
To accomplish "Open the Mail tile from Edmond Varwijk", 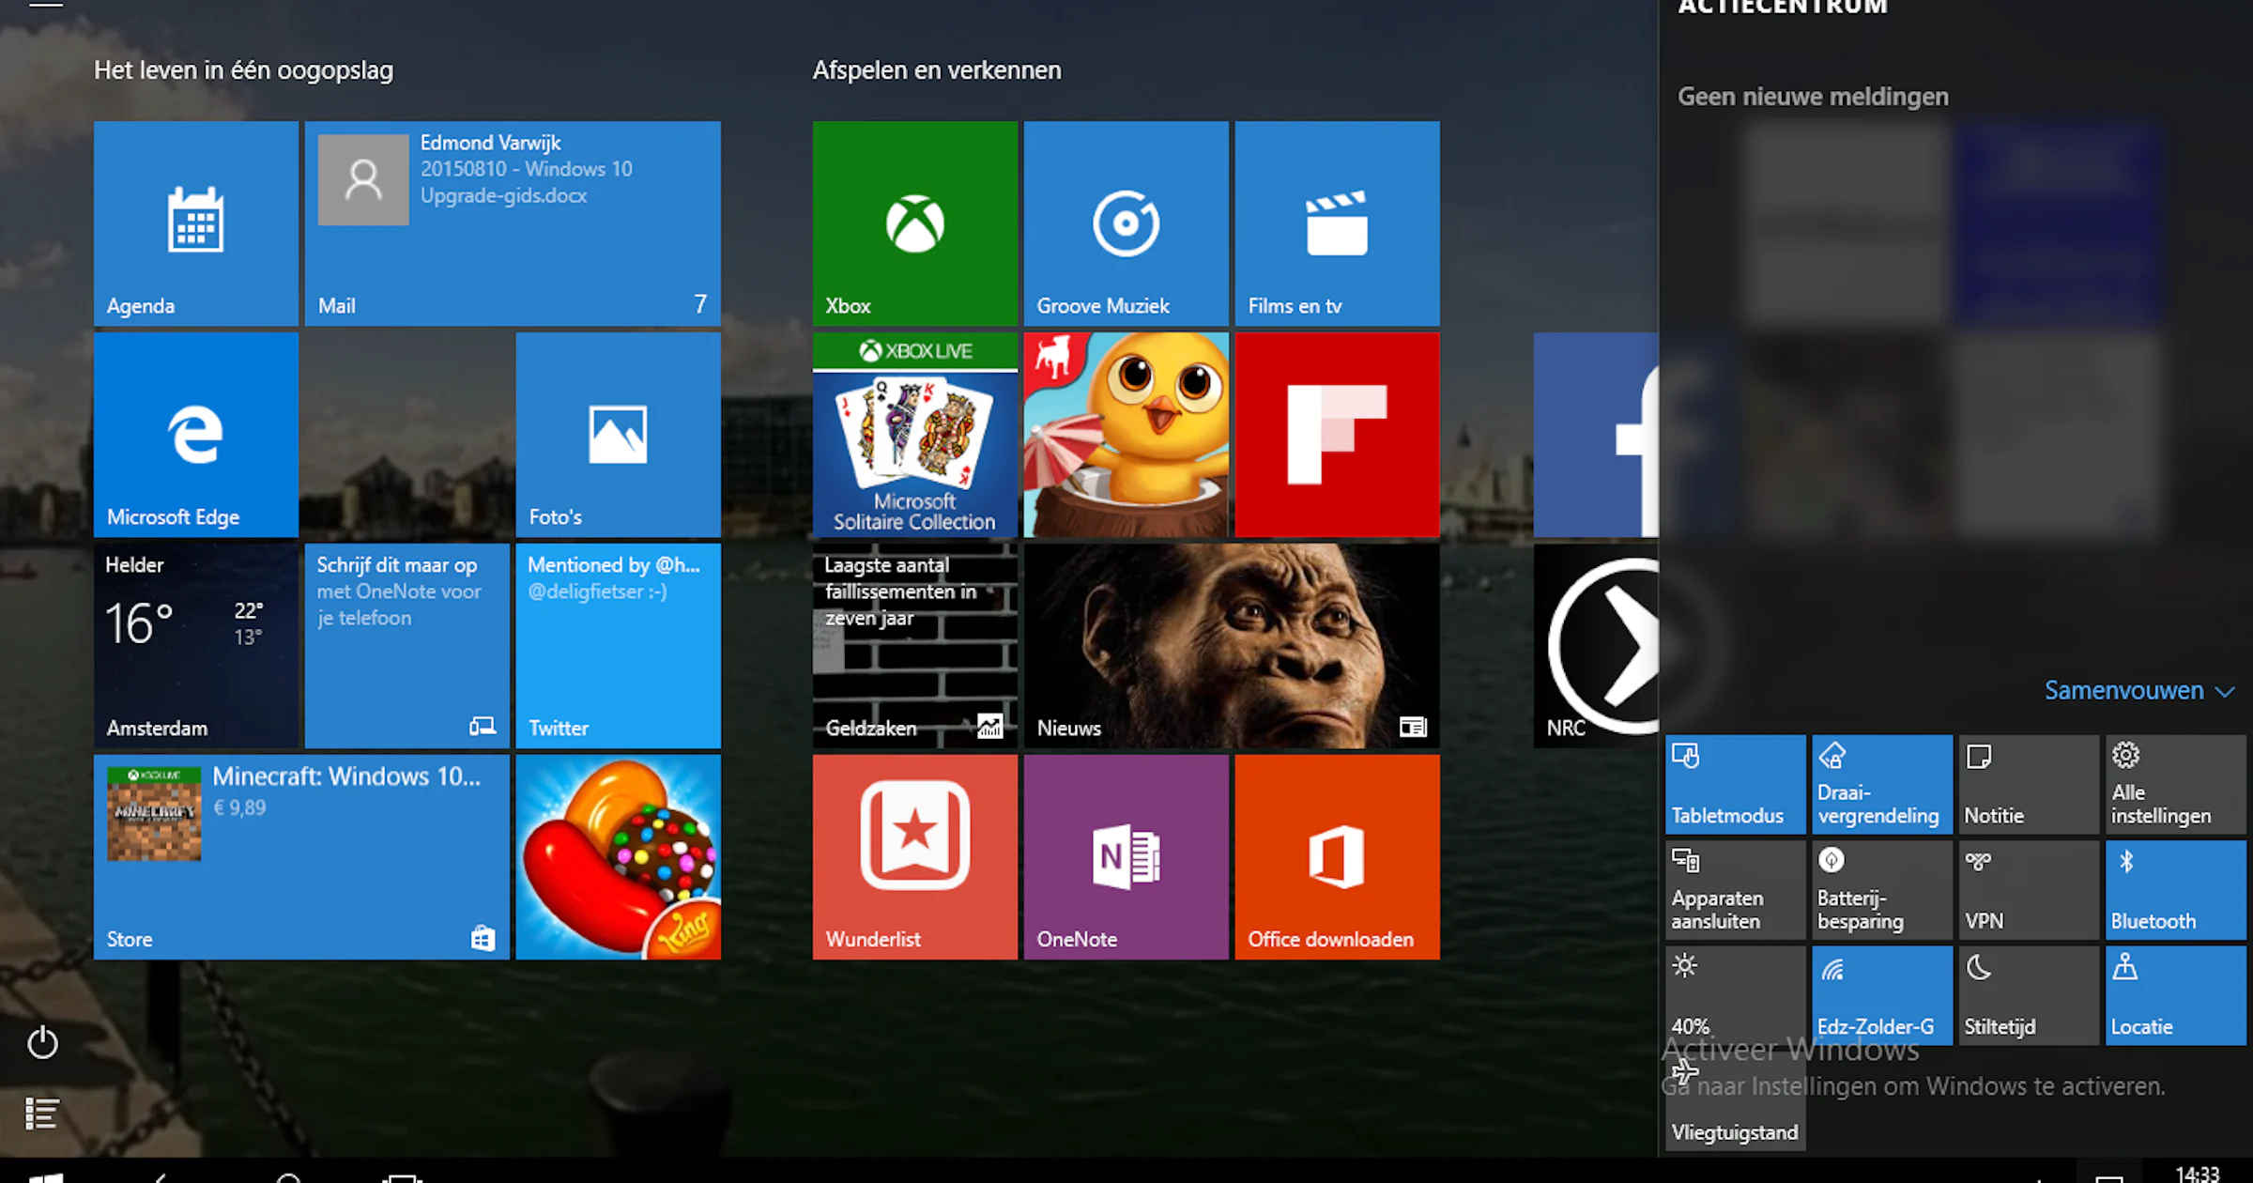I will pyautogui.click(x=513, y=223).
